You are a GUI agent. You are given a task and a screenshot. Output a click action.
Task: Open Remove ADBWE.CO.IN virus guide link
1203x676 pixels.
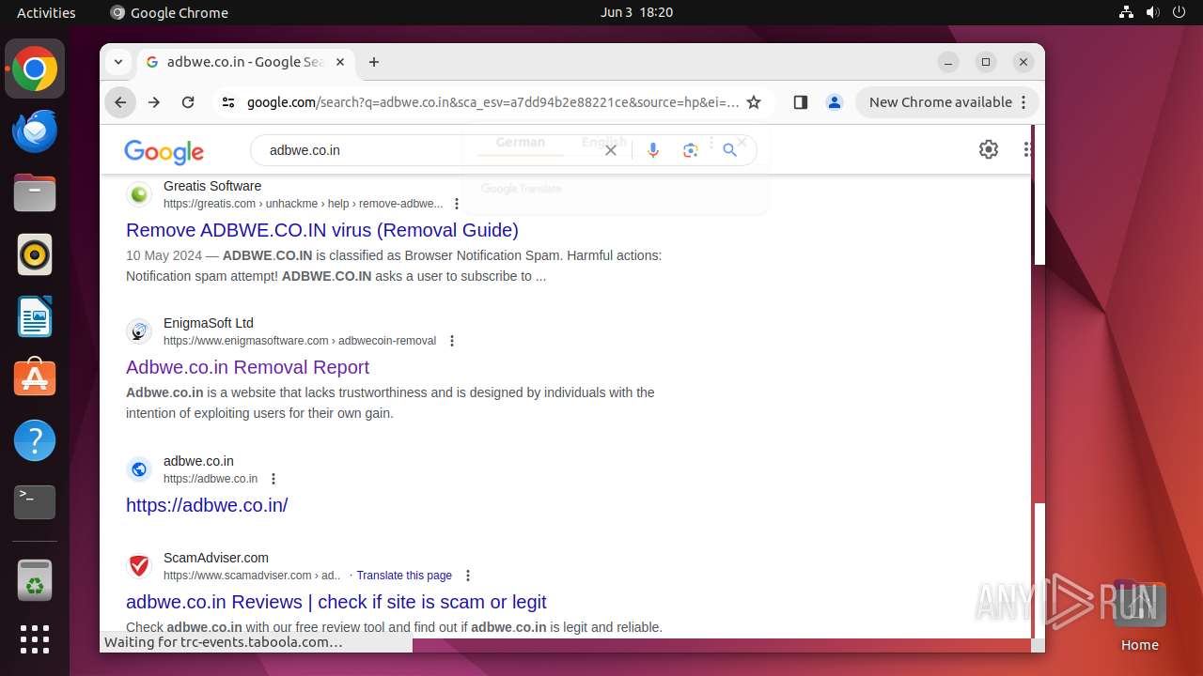point(322,230)
